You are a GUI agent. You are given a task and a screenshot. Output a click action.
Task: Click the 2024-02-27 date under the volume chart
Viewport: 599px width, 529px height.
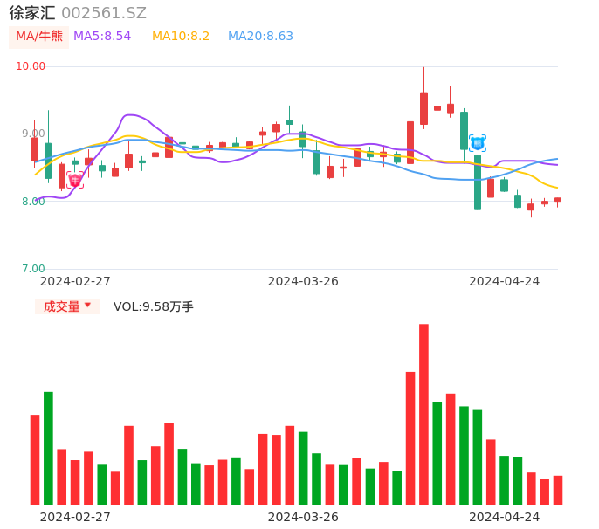[x=75, y=516]
